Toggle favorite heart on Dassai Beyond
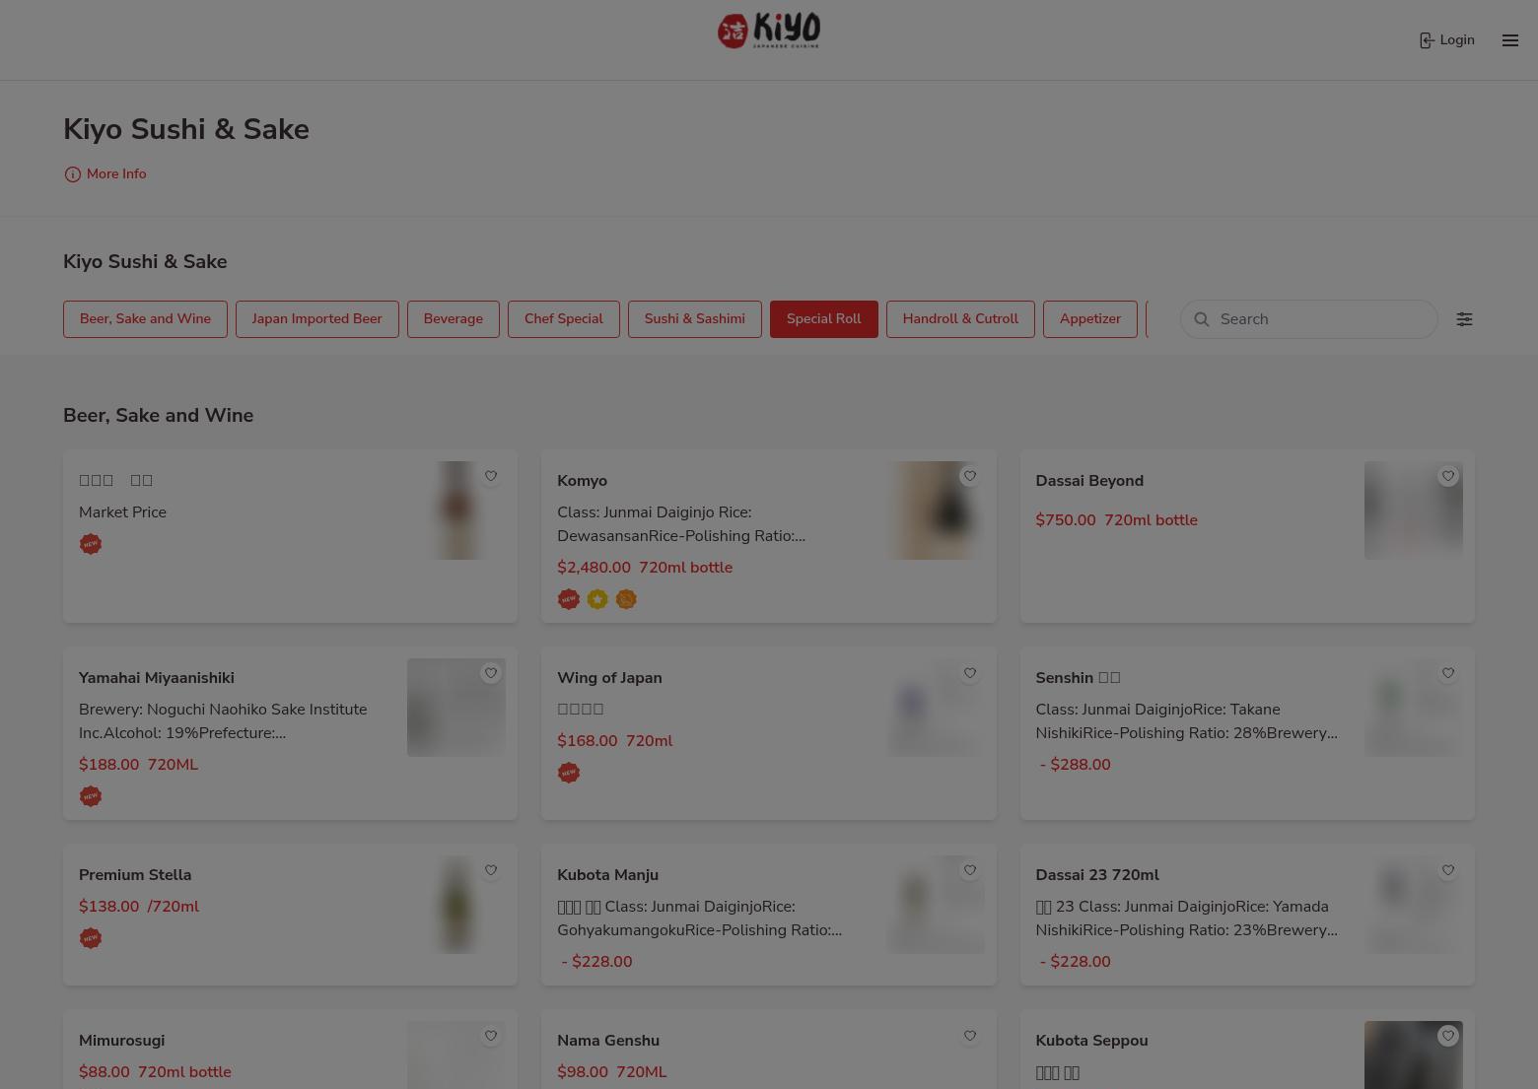The height and width of the screenshot is (1089, 1538). click(1447, 476)
